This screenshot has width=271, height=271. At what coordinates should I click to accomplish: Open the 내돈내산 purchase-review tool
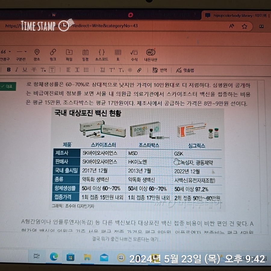click(x=151, y=55)
